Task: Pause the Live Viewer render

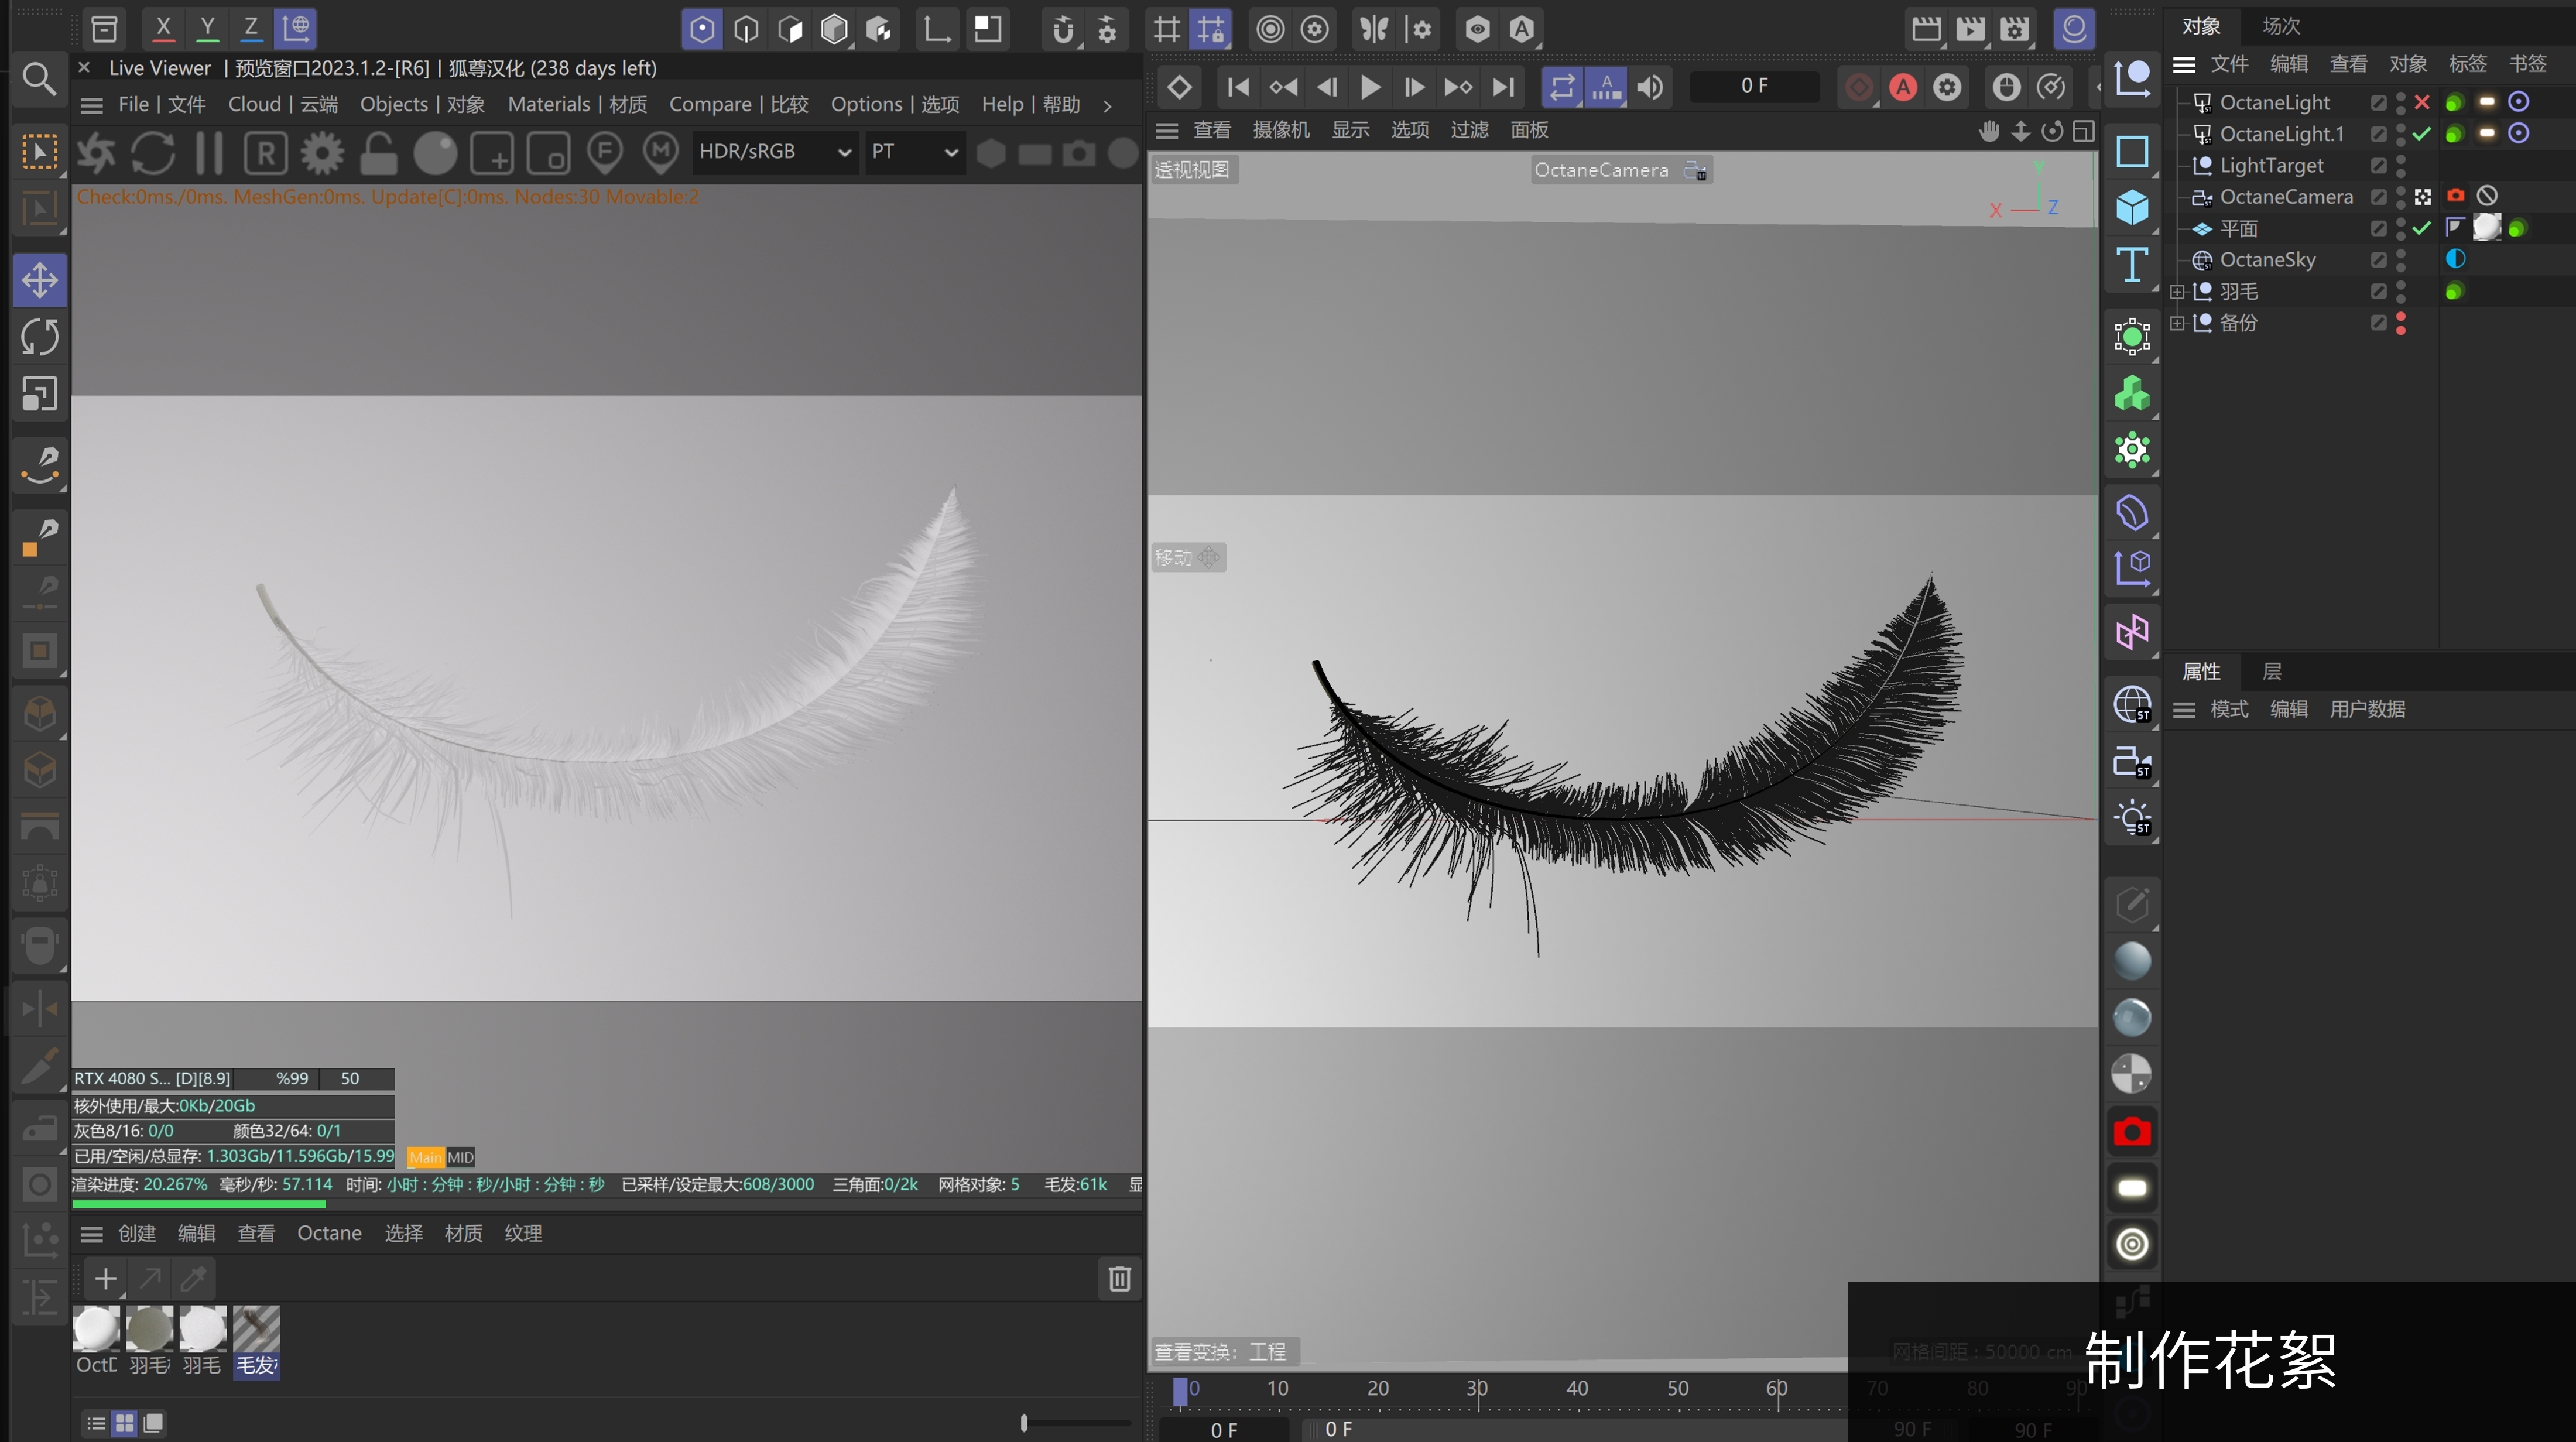Action: click(209, 152)
